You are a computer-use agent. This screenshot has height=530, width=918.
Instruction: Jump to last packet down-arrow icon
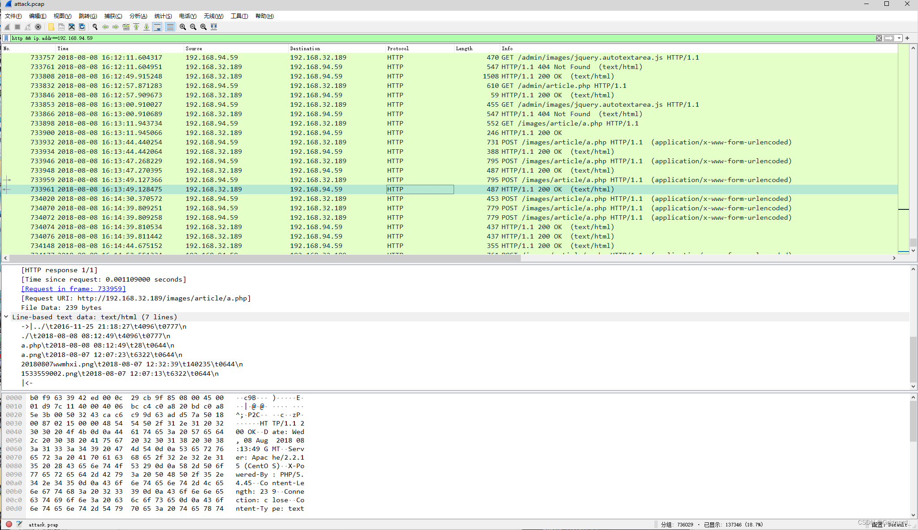tap(147, 27)
